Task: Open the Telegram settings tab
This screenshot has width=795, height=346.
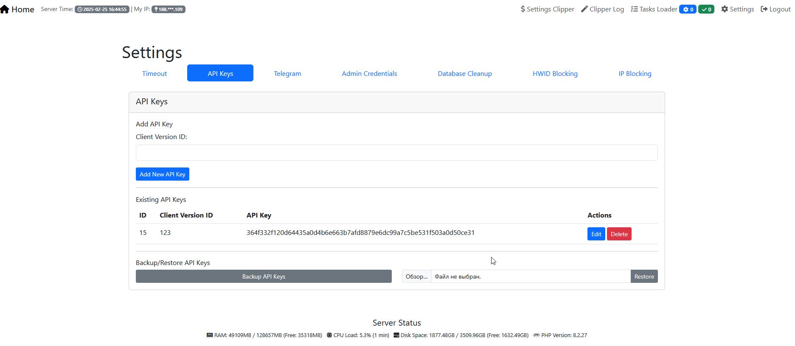Action: [287, 73]
